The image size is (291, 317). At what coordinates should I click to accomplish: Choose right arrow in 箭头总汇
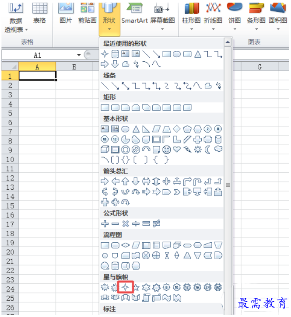point(105,181)
